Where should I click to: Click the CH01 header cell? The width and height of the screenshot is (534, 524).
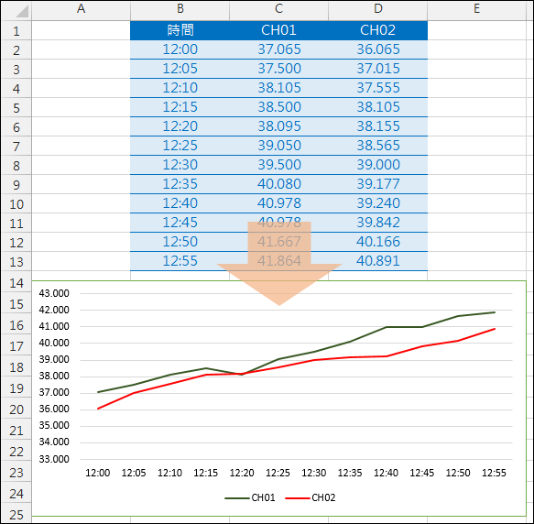tap(279, 30)
